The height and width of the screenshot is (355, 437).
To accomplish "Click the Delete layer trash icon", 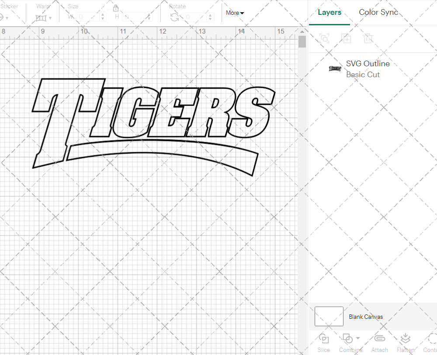I will coord(368,38).
